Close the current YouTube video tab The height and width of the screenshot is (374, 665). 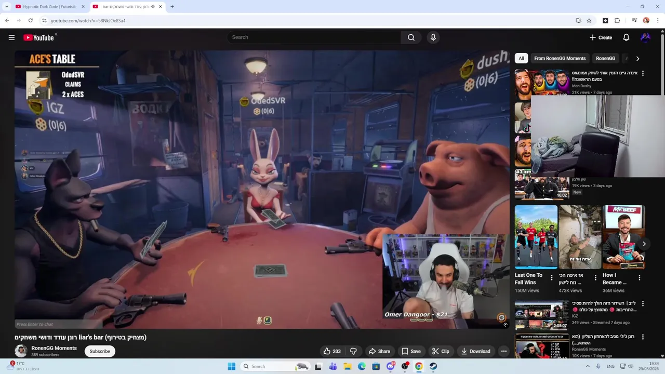(161, 7)
